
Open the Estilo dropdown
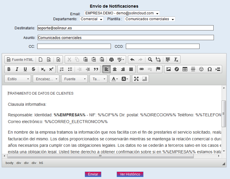[18, 79]
